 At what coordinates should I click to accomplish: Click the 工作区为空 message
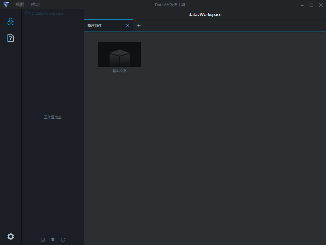pos(53,117)
